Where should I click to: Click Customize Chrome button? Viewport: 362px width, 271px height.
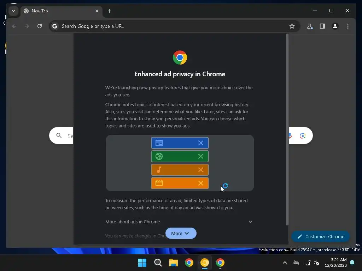321,237
